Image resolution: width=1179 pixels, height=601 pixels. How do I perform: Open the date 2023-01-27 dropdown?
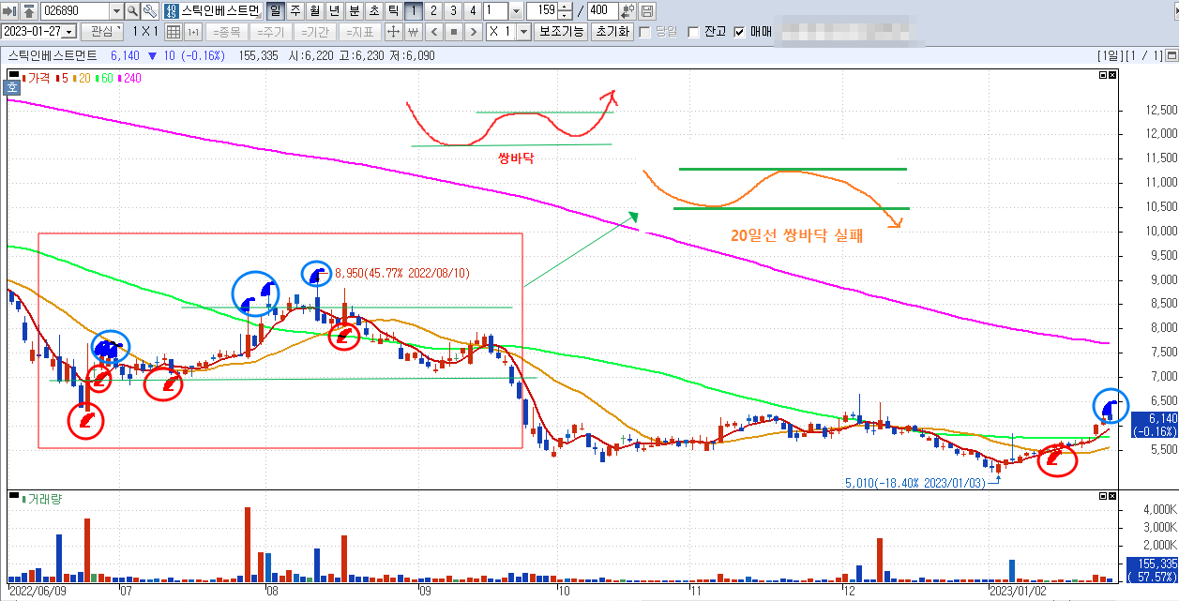click(69, 31)
